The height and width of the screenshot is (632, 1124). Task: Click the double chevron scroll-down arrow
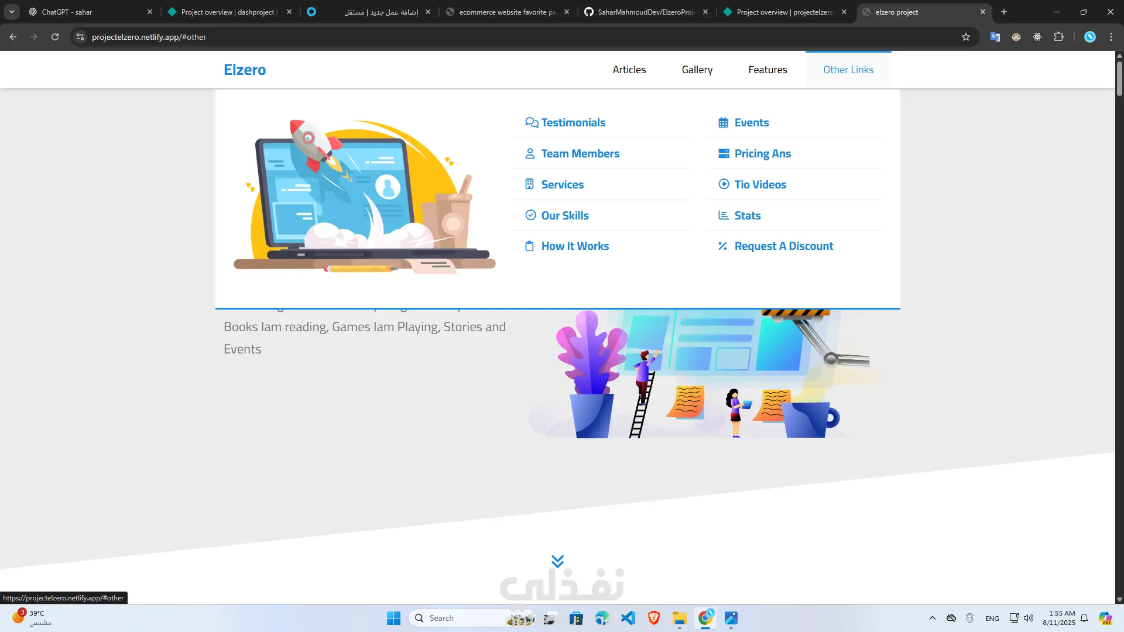[x=557, y=561]
